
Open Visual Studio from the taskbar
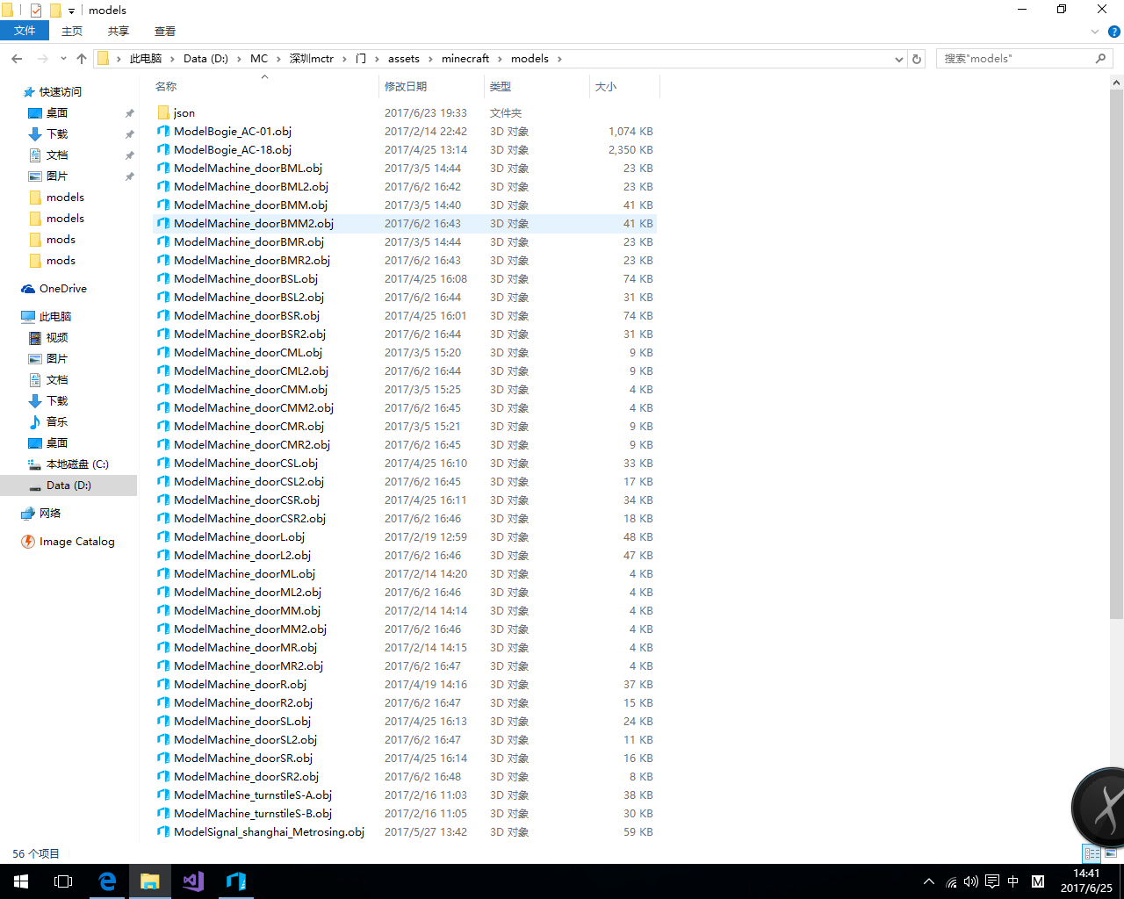[x=193, y=881]
